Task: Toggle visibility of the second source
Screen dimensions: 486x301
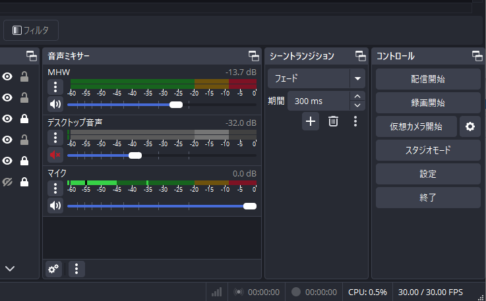Action: pos(7,97)
